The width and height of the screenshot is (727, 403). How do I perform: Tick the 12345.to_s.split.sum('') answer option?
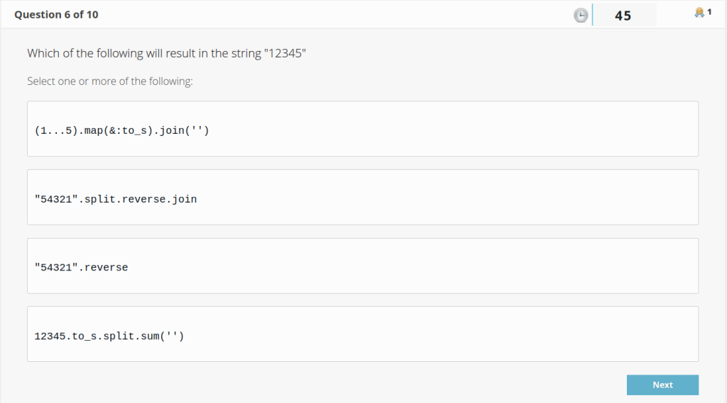click(362, 334)
